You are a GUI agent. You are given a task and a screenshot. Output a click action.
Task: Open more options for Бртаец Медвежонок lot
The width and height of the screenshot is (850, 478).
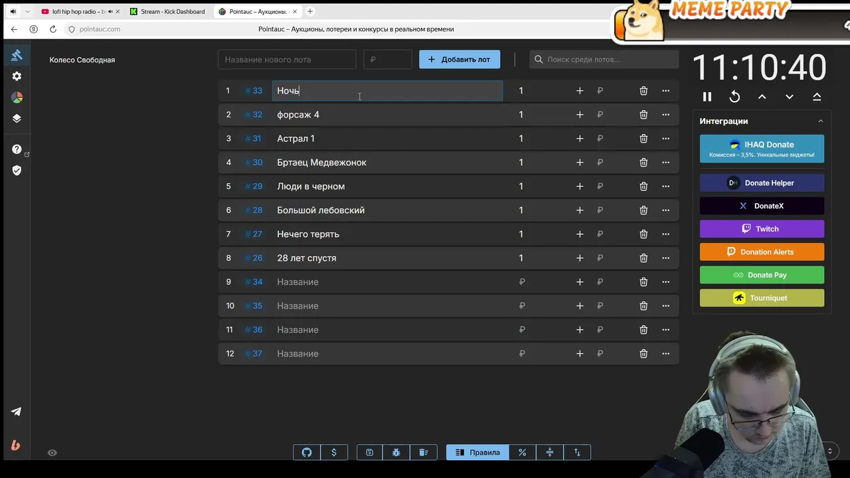[665, 163]
